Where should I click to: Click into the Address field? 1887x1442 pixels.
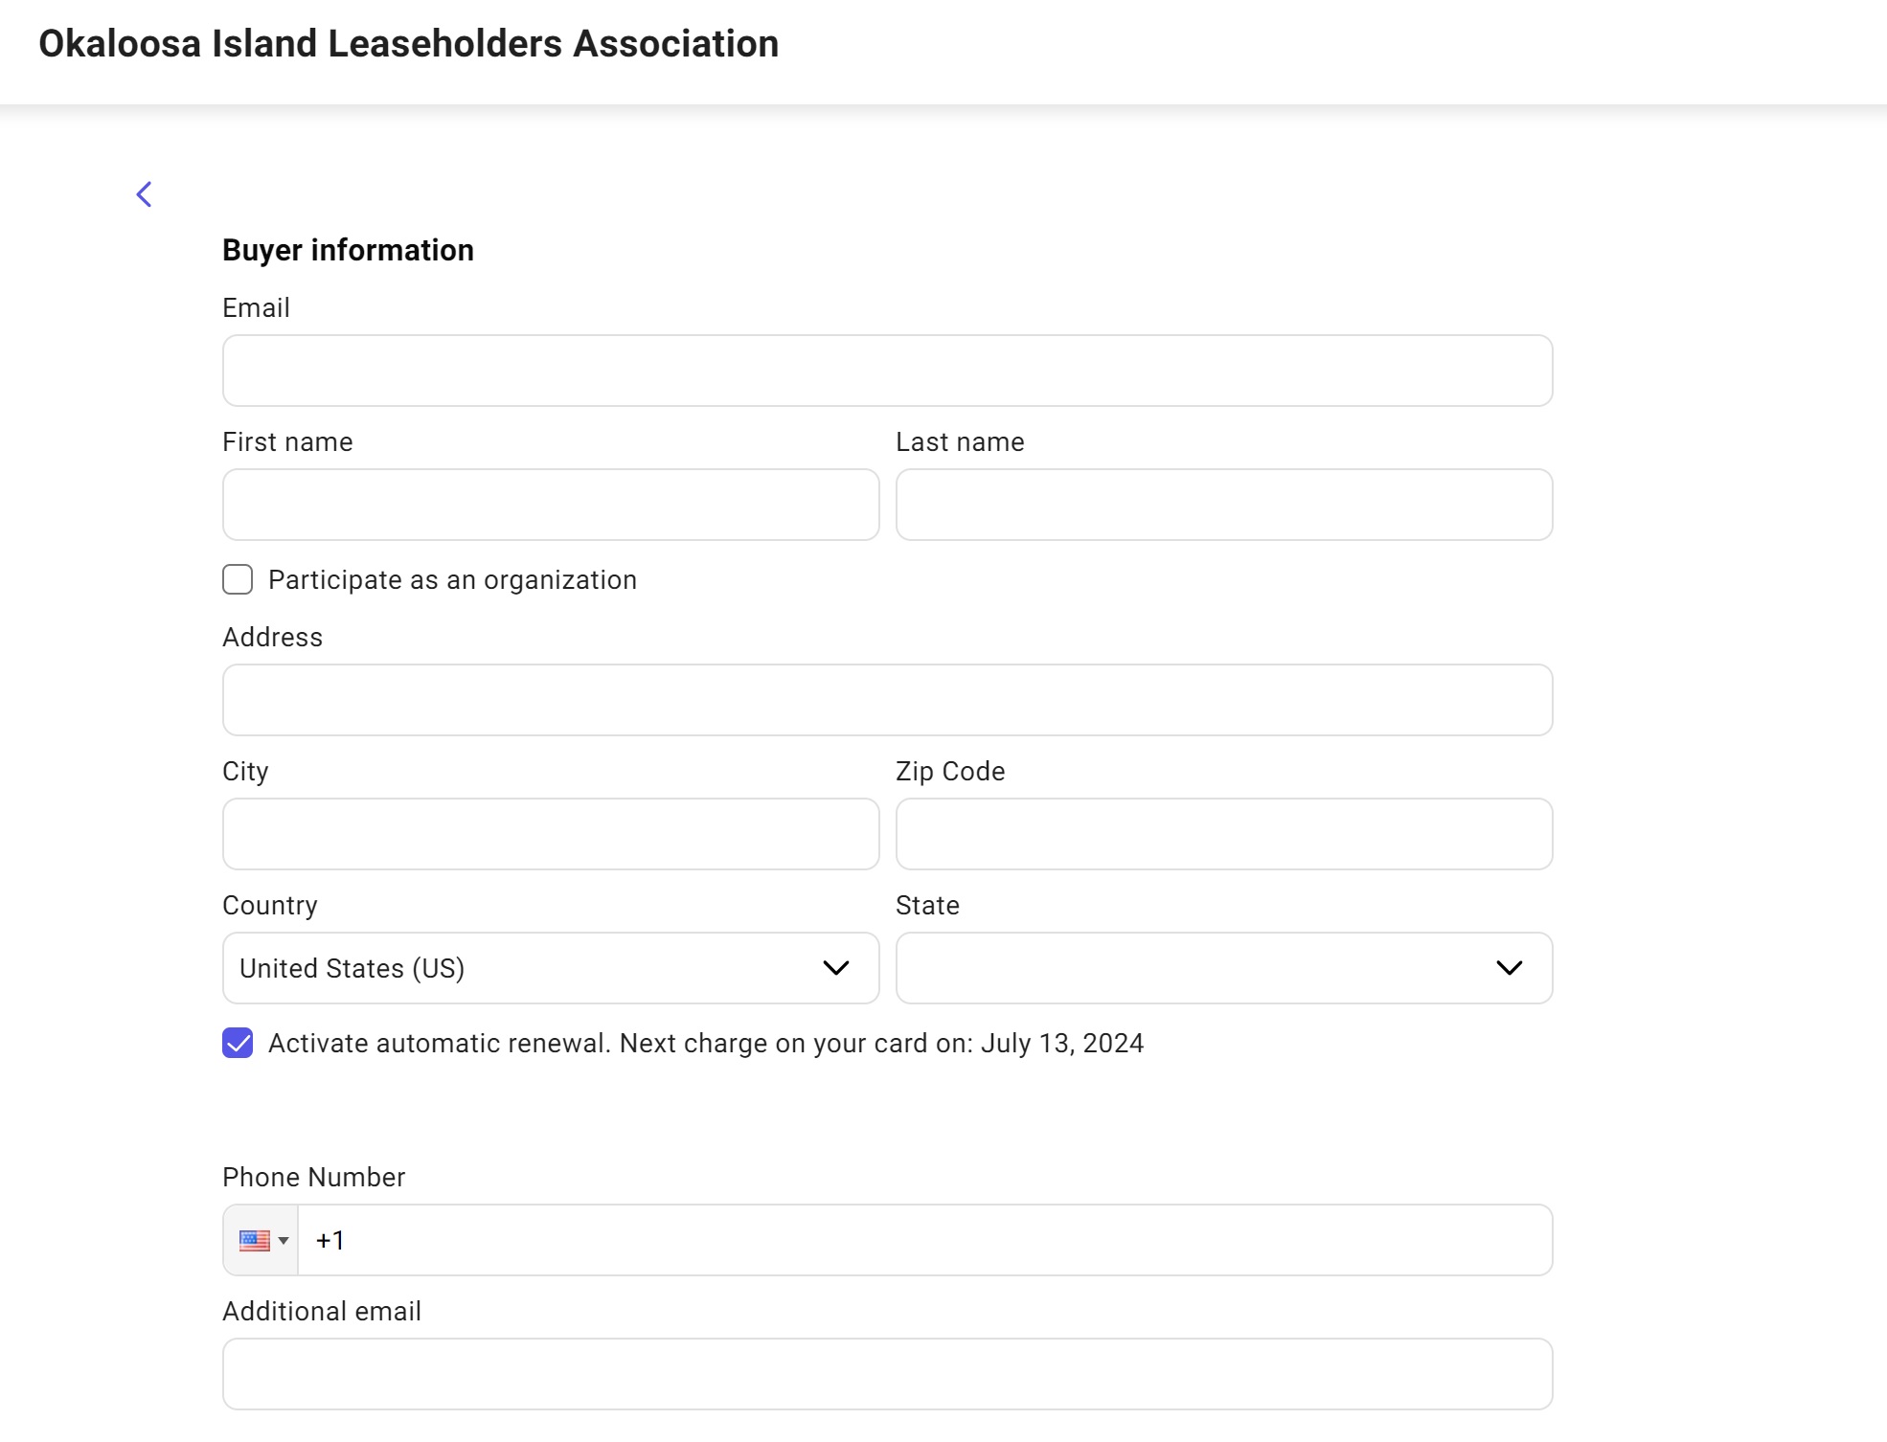(x=887, y=700)
